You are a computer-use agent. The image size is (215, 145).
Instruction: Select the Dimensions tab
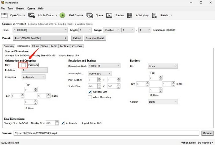pos(23,46)
